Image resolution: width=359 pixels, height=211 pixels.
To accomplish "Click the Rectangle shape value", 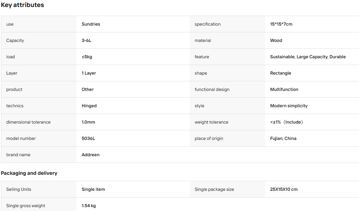I will coord(281,73).
